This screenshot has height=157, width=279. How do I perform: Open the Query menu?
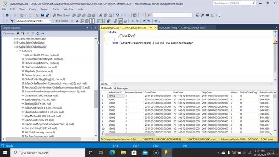tap(32, 9)
